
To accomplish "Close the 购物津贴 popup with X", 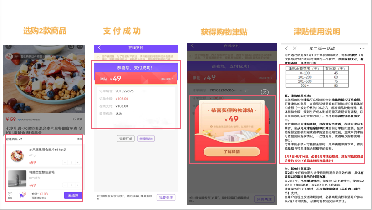I will click(x=265, y=92).
